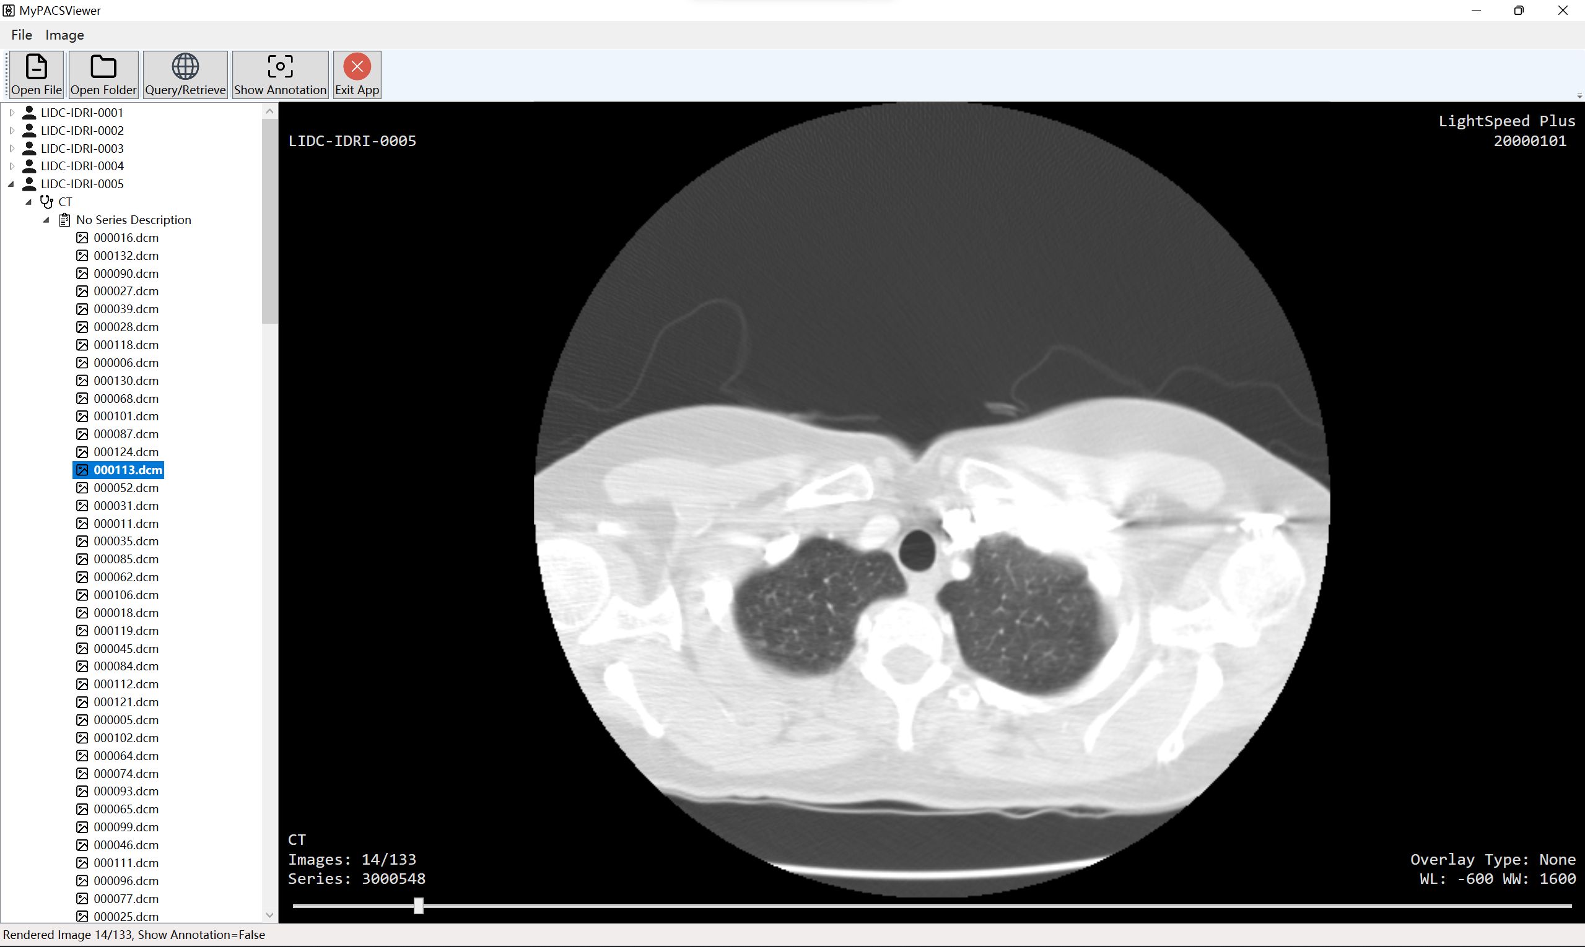Select 000052.dcm in the file tree

(126, 488)
